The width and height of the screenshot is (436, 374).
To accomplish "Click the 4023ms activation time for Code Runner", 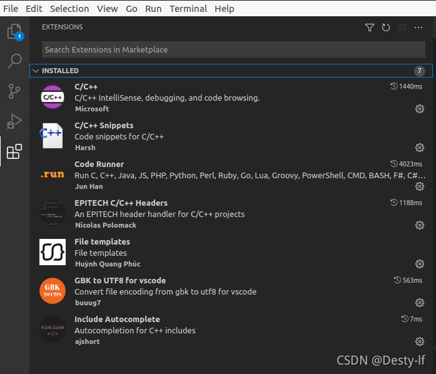I will [x=406, y=164].
